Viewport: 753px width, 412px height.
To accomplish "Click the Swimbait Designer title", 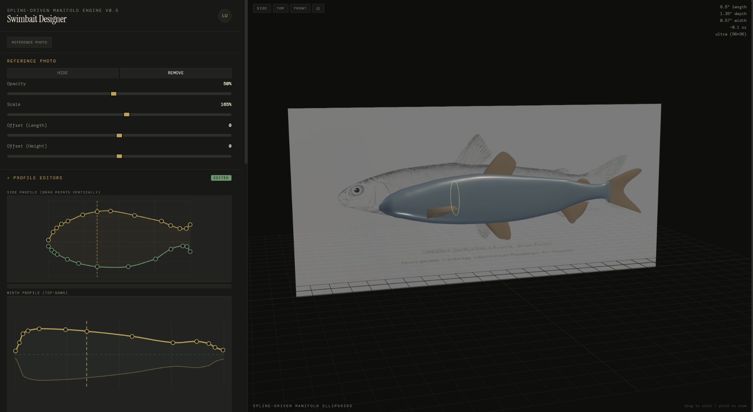I will pos(37,19).
